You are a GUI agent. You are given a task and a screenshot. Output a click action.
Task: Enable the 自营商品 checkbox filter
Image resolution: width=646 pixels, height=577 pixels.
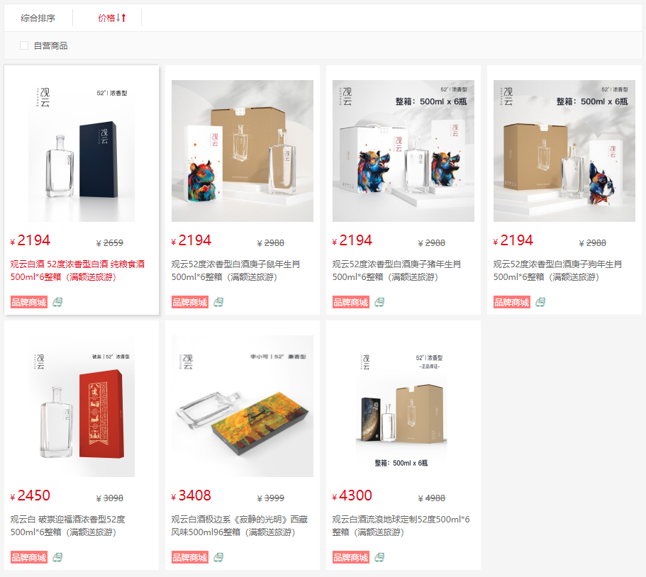click(x=24, y=45)
